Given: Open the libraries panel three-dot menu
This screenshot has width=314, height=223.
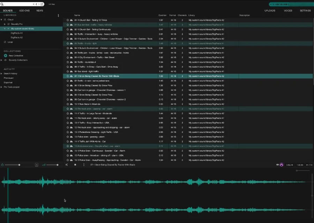Looking at the screenshot, I should [58, 15].
